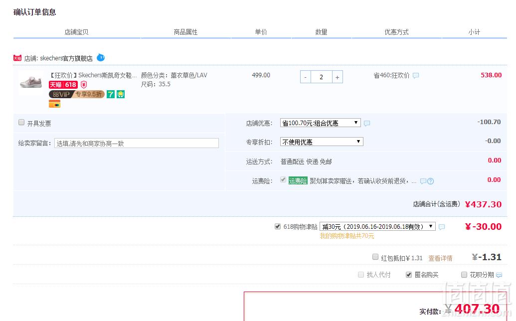516x321 pixels.
Task: Click the 88VIP 专享9.5折 badge
Action: click(77, 94)
